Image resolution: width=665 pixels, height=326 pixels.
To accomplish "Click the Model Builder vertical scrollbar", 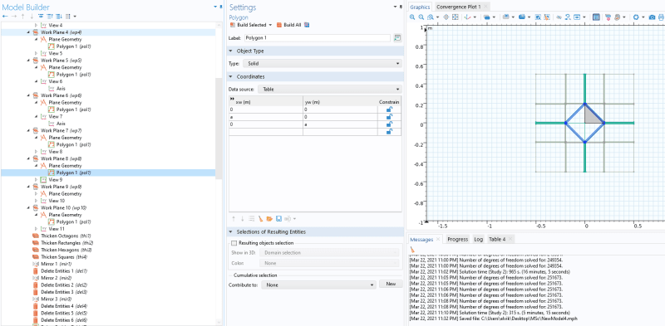I will coord(219,129).
